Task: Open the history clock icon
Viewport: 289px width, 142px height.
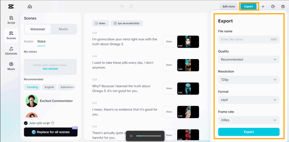Action: coord(273,6)
